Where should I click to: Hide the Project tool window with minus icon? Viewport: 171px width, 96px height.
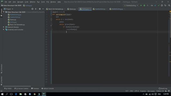pos(43,9)
